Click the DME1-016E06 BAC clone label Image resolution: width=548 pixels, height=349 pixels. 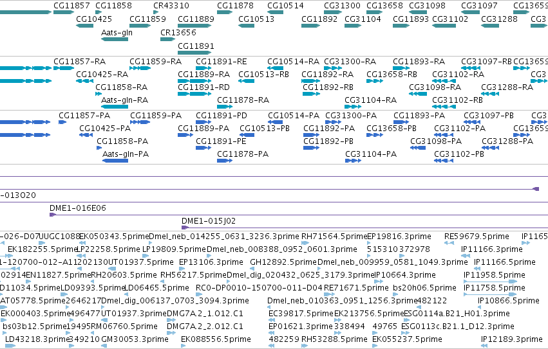tap(77, 208)
